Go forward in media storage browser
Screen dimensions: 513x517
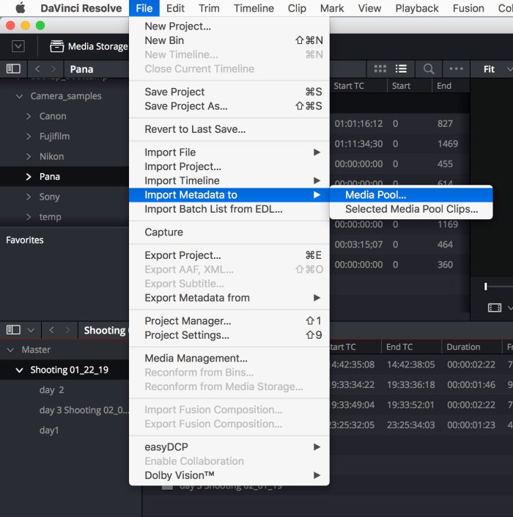coord(53,69)
